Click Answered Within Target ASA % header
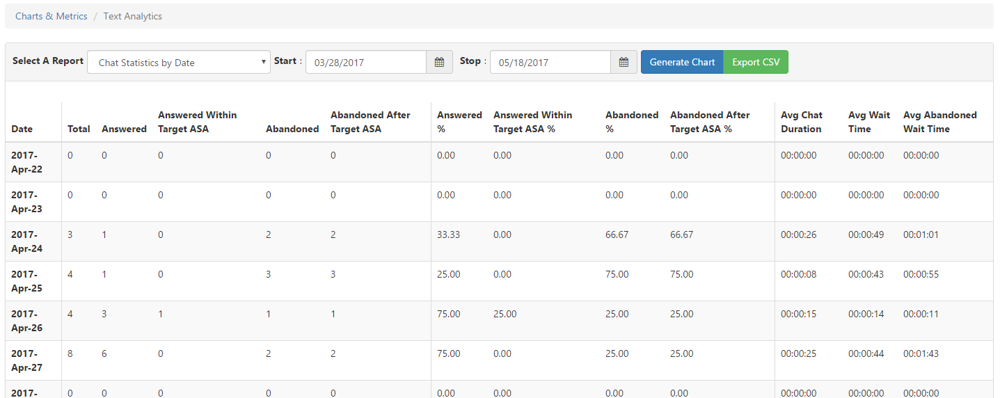 click(533, 122)
